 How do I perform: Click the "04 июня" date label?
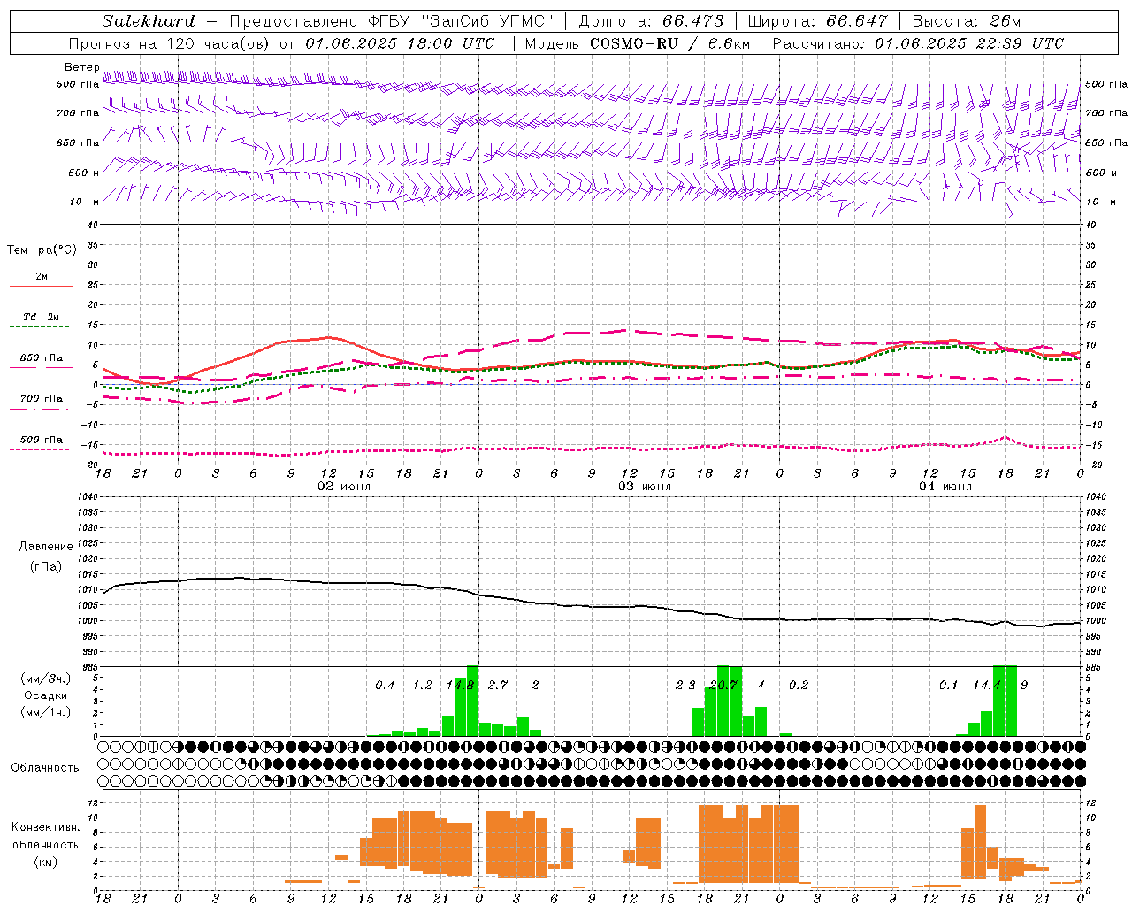[x=945, y=487]
